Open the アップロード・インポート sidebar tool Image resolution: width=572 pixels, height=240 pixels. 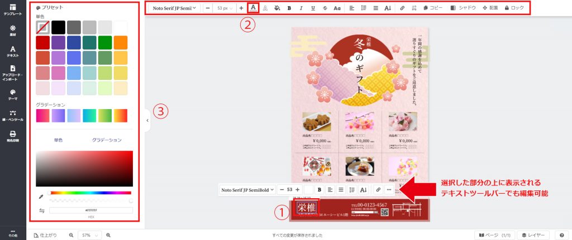point(13,71)
